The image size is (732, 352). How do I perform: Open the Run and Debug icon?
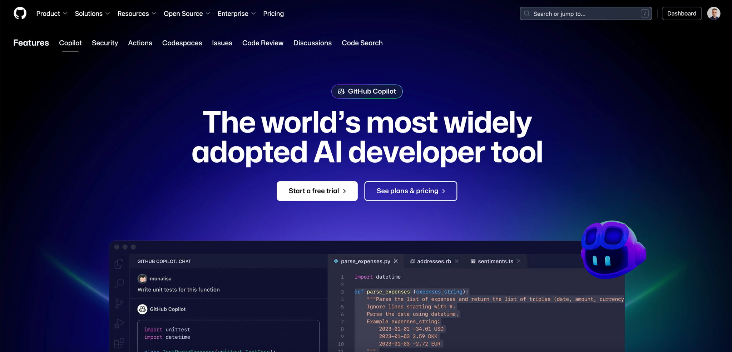119,323
